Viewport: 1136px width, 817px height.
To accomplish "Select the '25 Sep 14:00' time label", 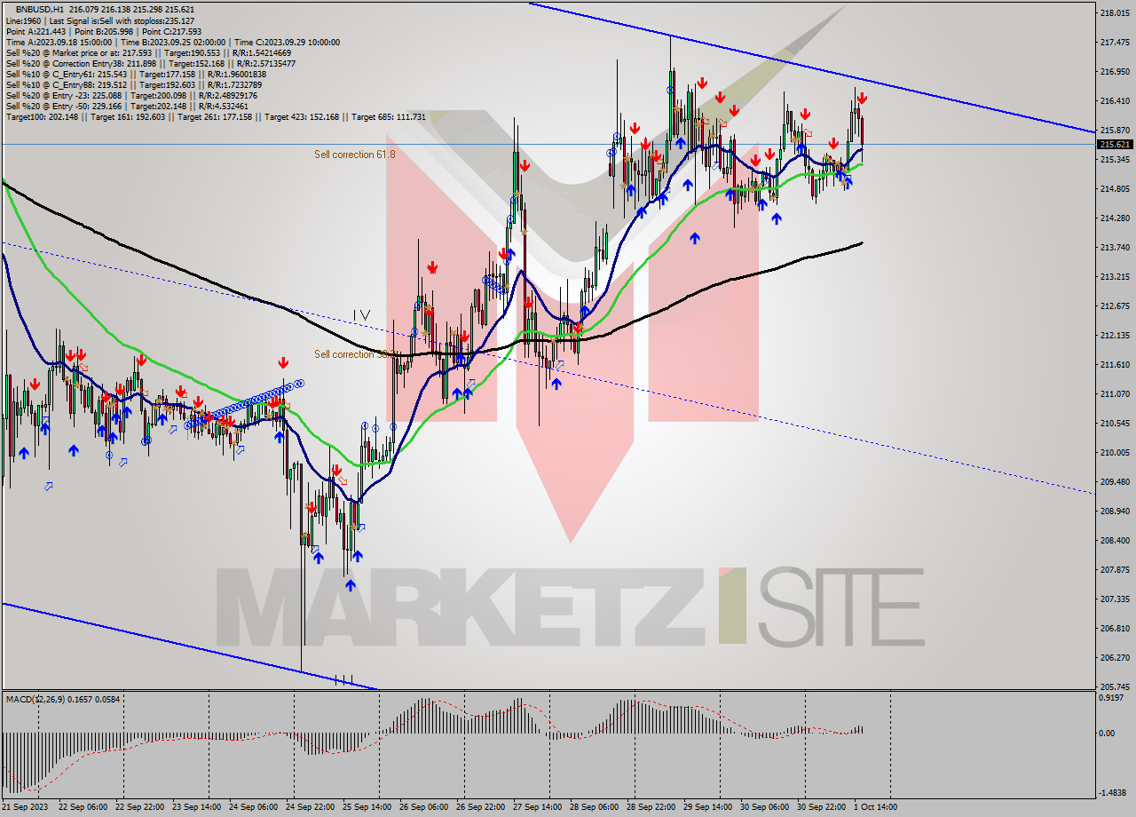I will 367,807.
